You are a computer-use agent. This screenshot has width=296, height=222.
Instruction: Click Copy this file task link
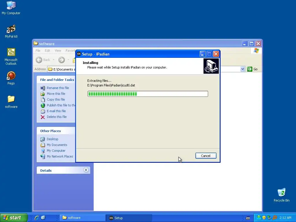[x=56, y=99]
